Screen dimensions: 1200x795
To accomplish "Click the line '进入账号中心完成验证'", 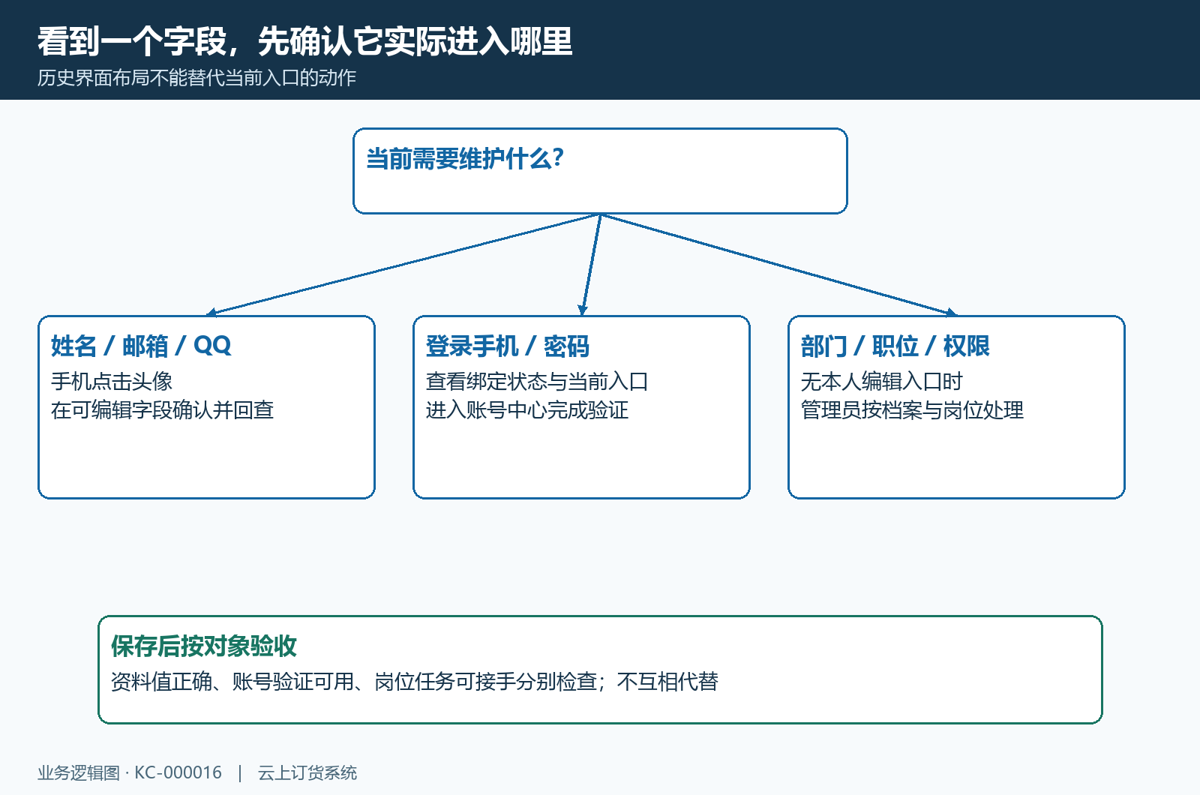I will (x=527, y=409).
